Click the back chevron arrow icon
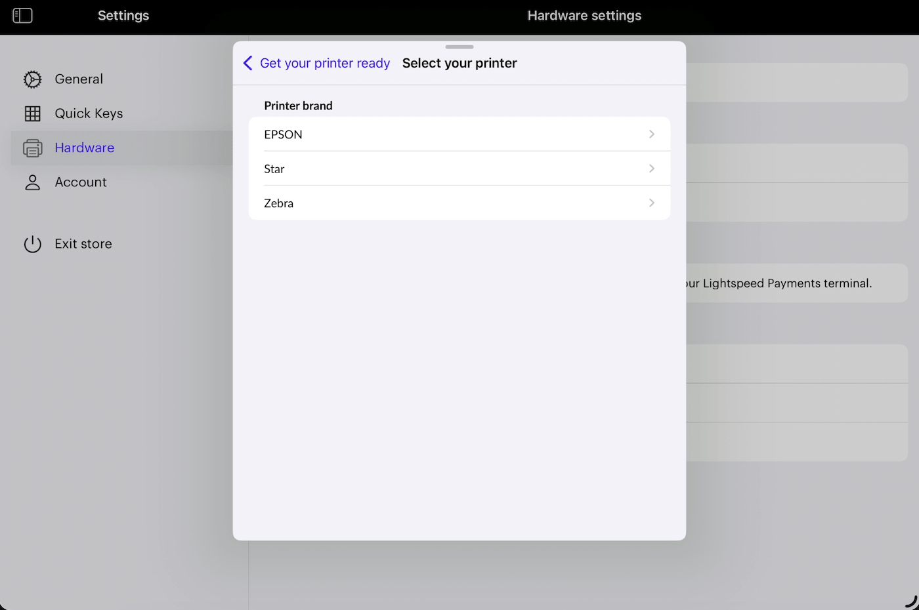This screenshot has width=919, height=610. (247, 63)
